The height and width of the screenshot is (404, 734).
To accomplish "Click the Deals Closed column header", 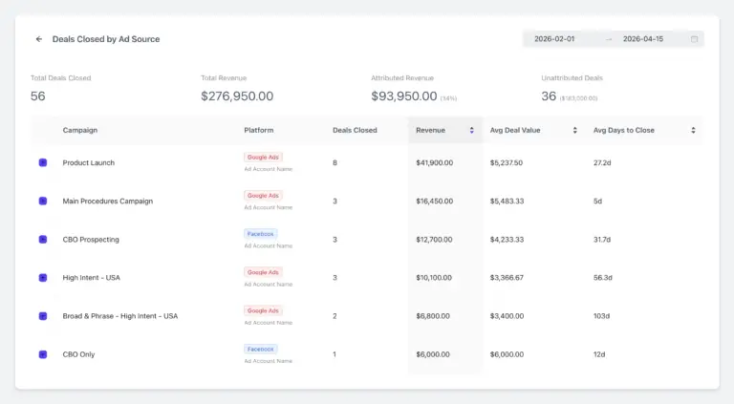I will click(355, 131).
